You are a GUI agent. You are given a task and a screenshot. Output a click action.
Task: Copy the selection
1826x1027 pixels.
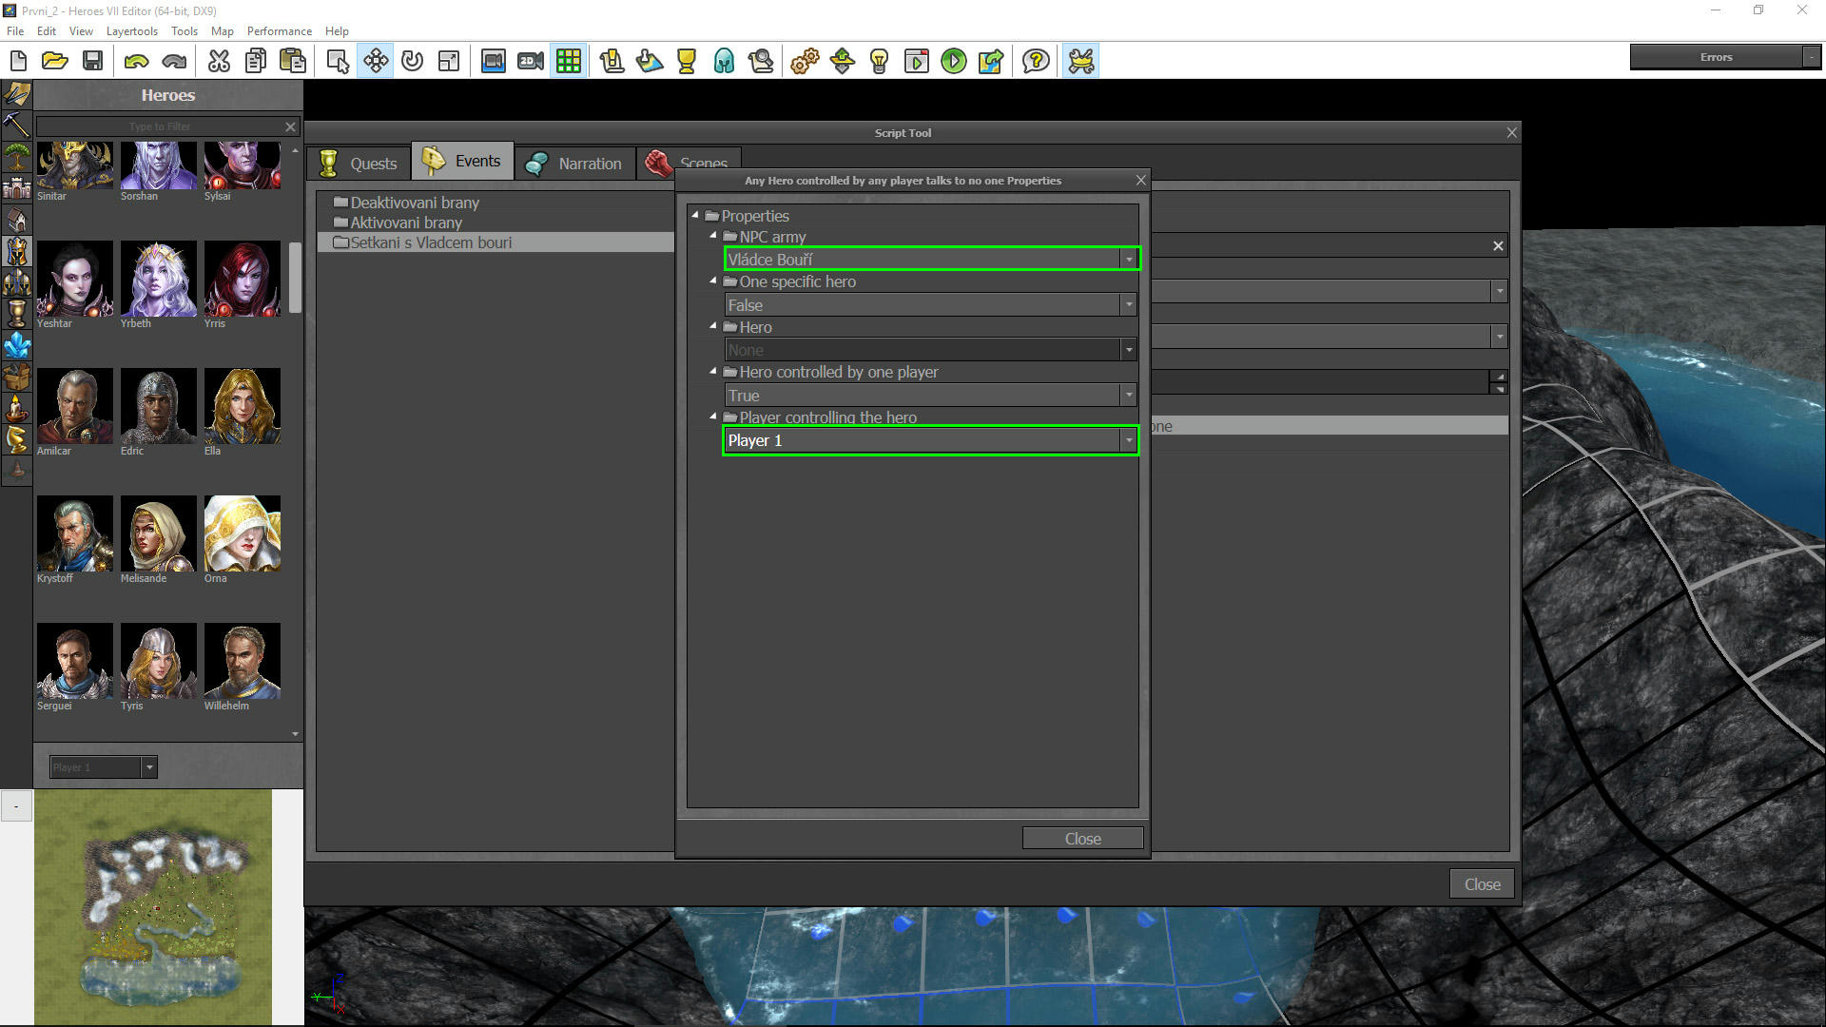256,62
